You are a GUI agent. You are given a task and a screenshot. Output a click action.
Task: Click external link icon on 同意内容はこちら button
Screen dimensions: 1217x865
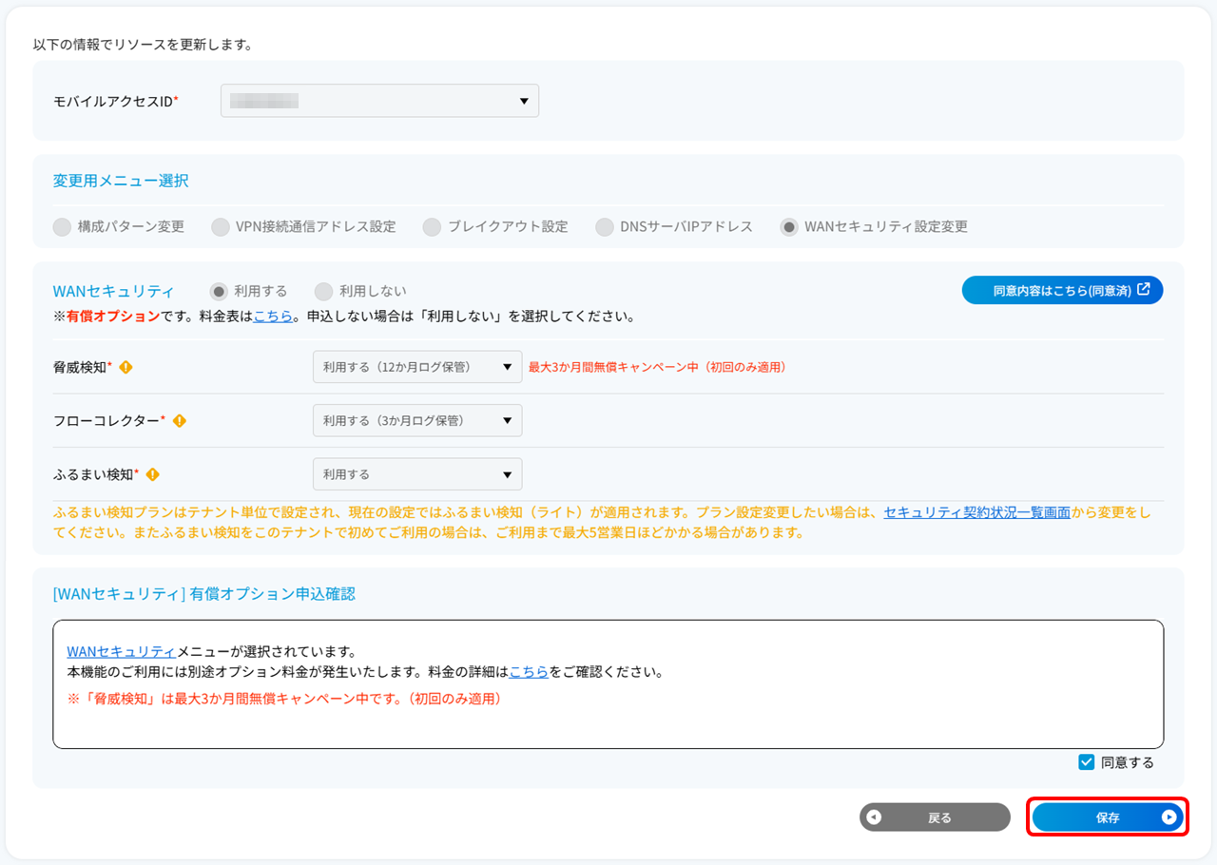coord(1144,290)
